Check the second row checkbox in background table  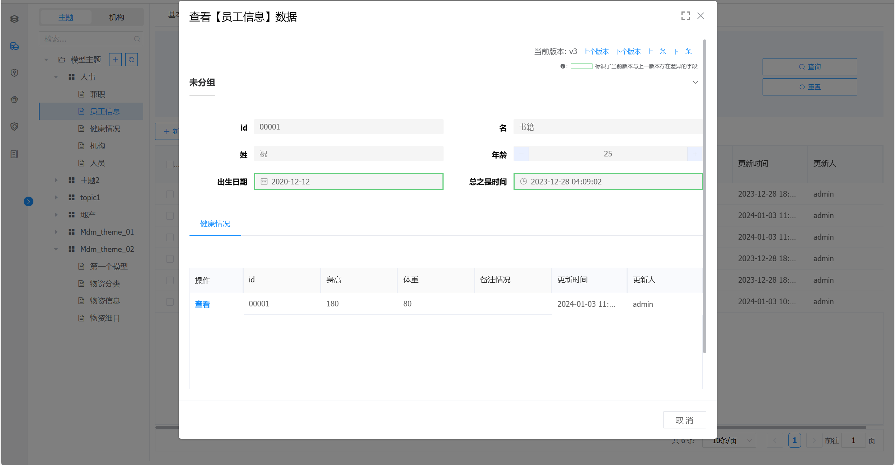click(x=170, y=216)
